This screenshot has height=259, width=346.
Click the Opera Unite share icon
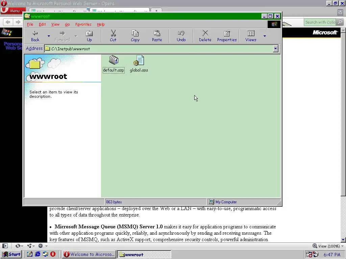click(x=29, y=246)
